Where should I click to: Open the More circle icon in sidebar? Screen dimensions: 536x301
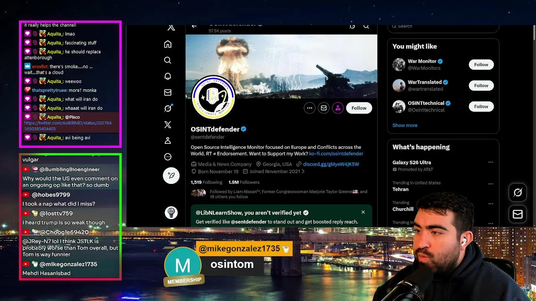[167, 157]
